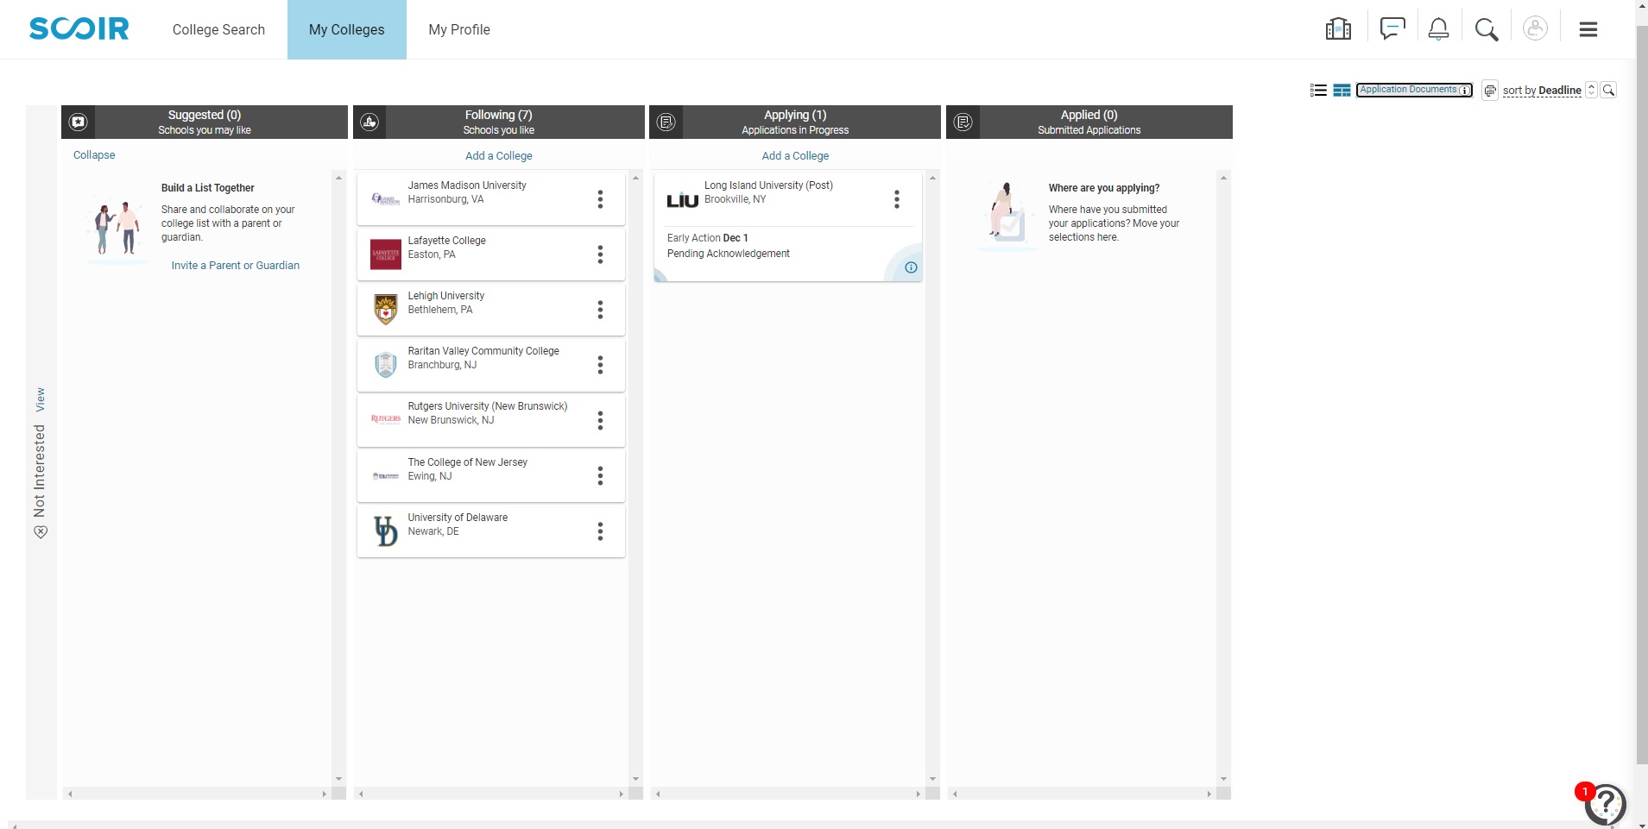This screenshot has height=829, width=1648.
Task: Click the Lehigh University crest logo
Action: click(x=385, y=309)
